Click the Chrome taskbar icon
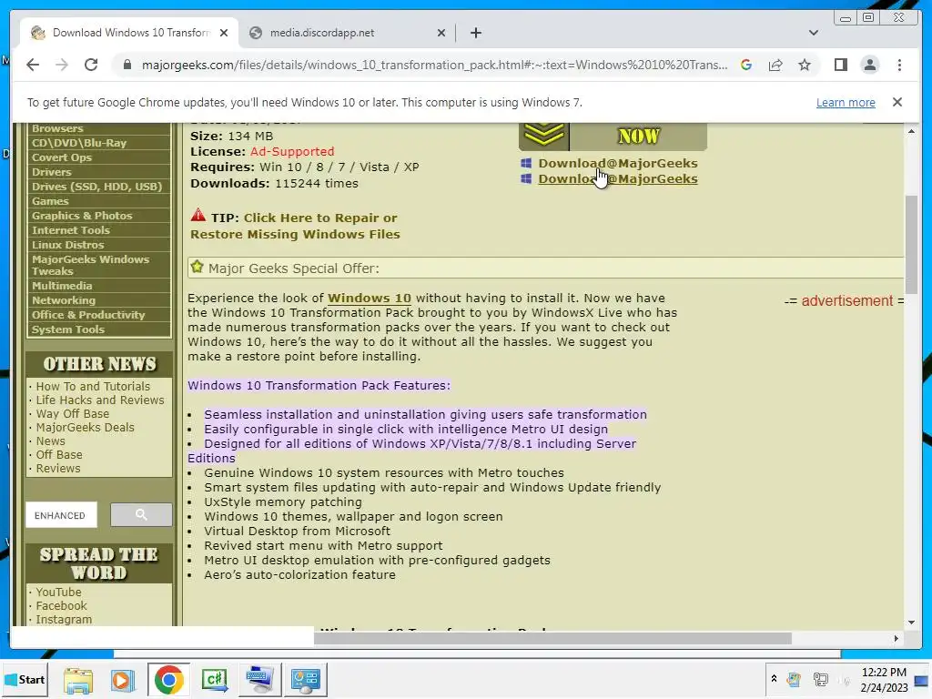932x699 pixels. click(168, 680)
